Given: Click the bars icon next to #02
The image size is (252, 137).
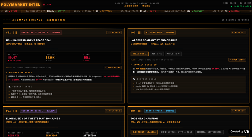Looking at the screenshot, I should [140, 33].
